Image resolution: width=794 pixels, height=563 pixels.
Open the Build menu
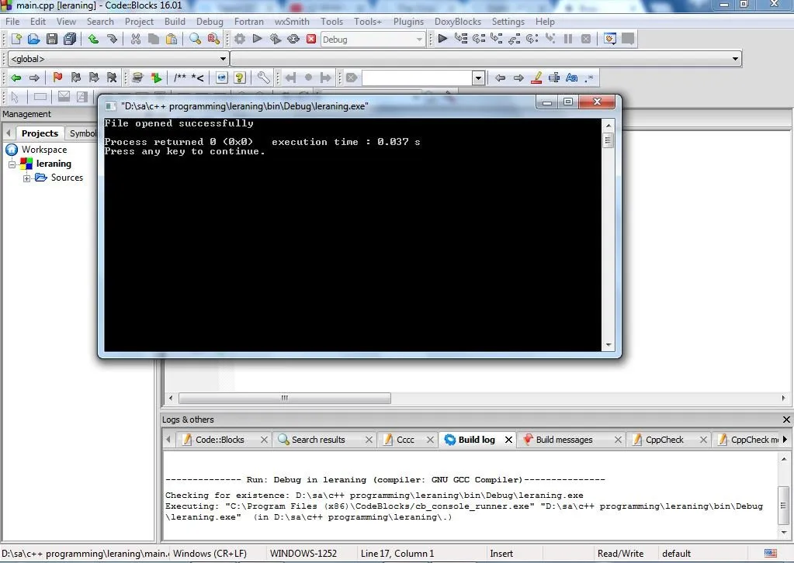(175, 21)
